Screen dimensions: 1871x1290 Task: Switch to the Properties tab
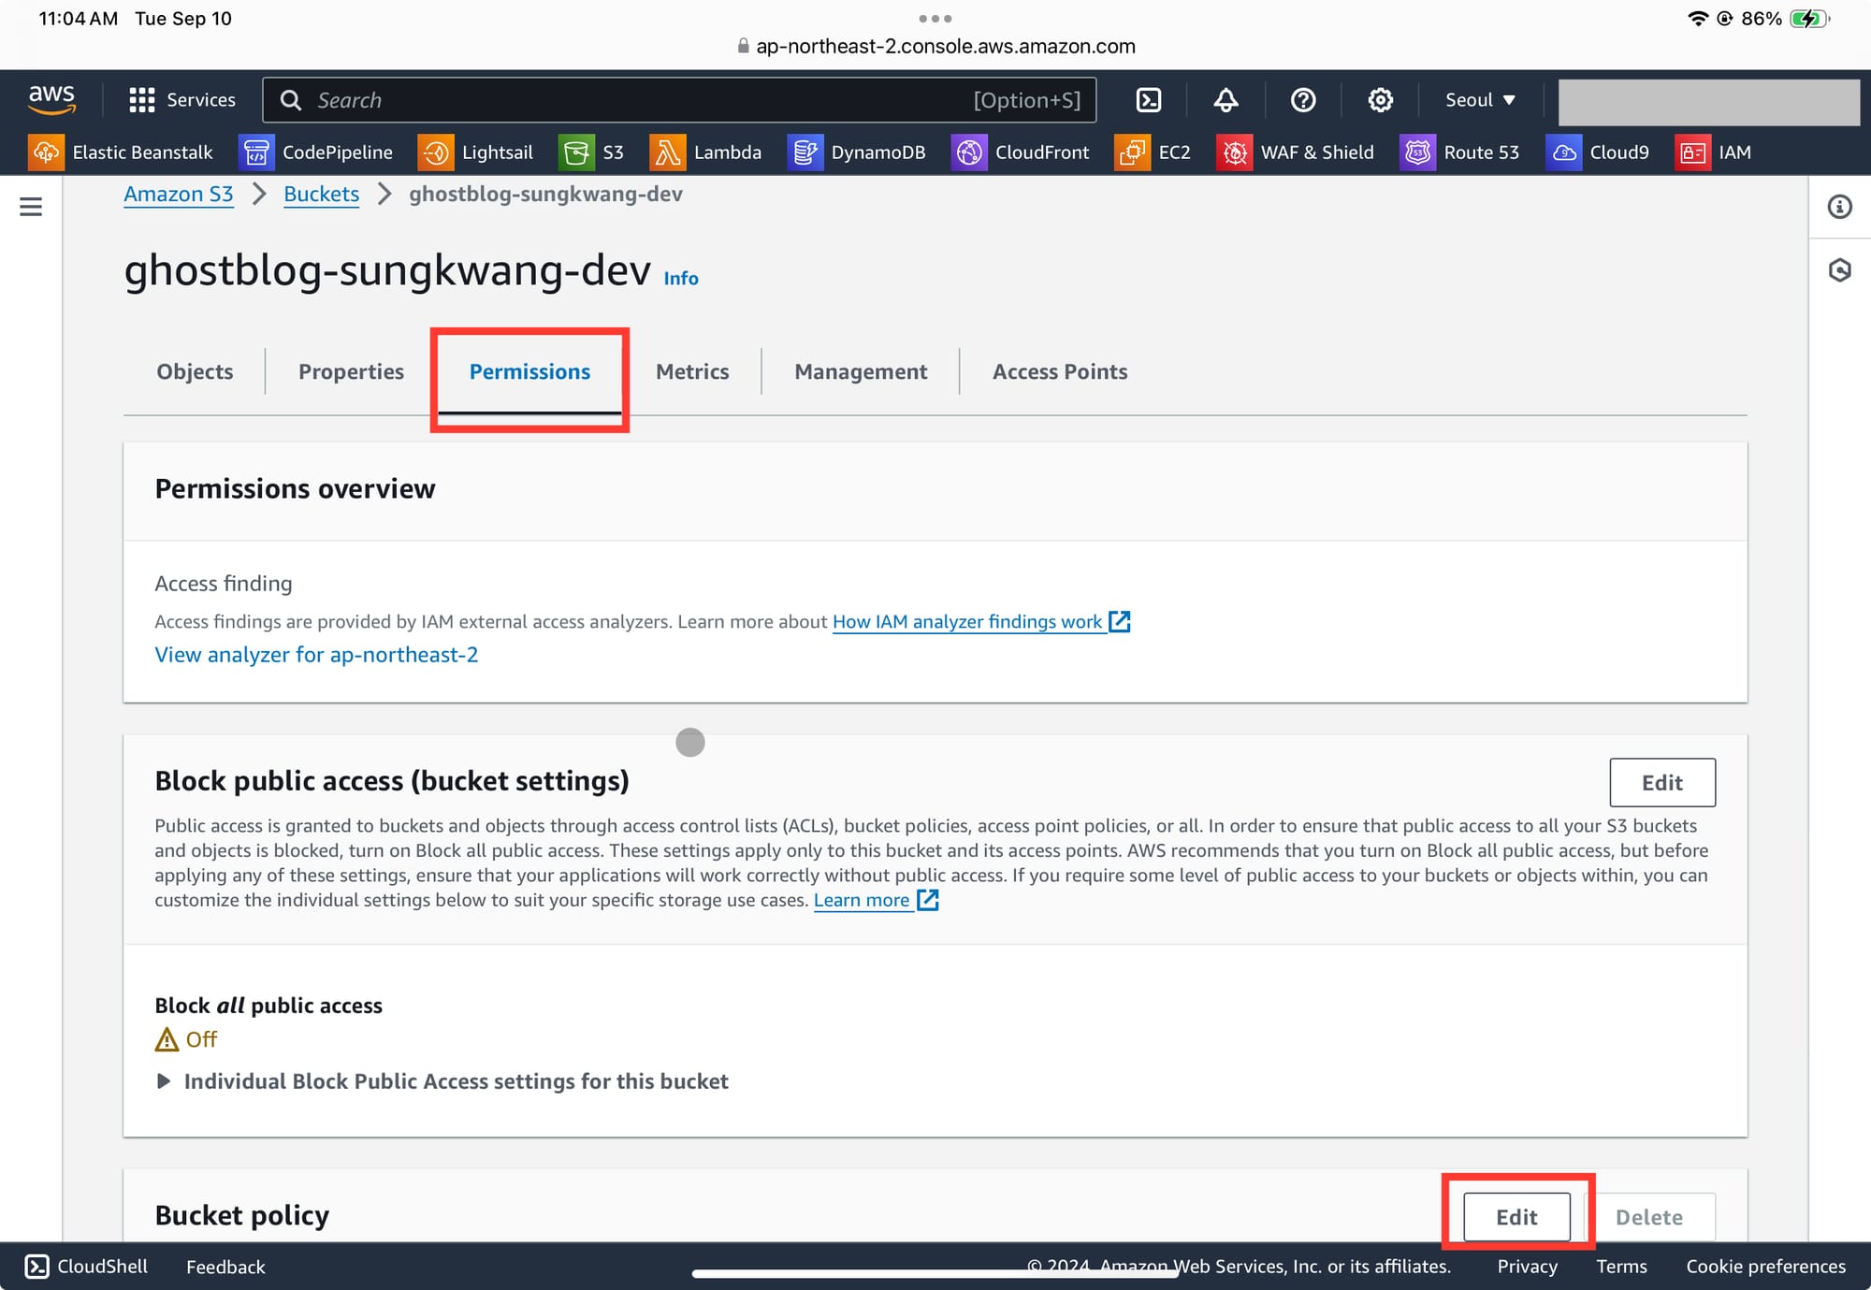352,371
